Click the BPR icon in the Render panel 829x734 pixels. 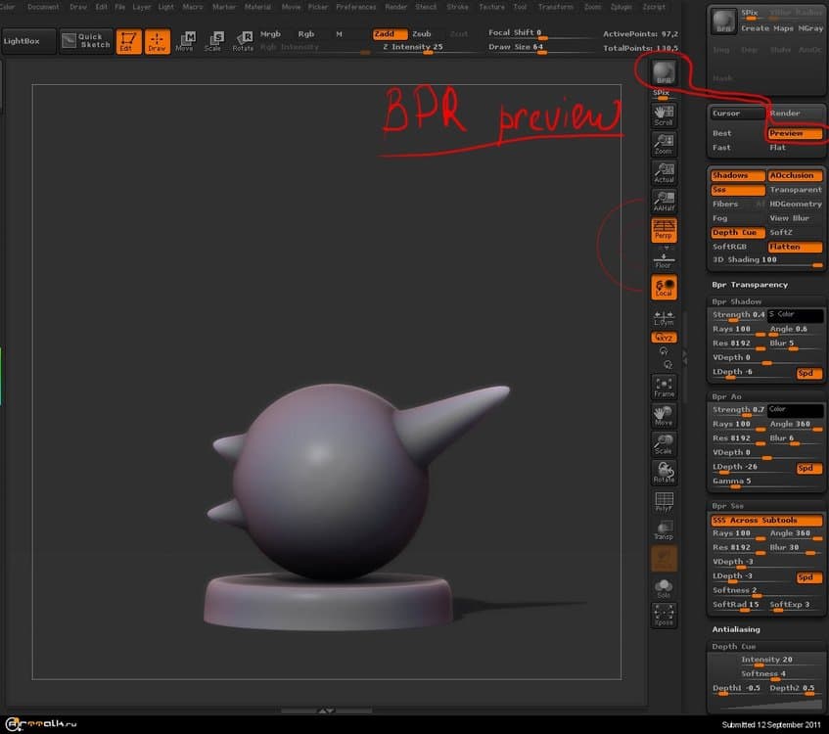[722, 22]
